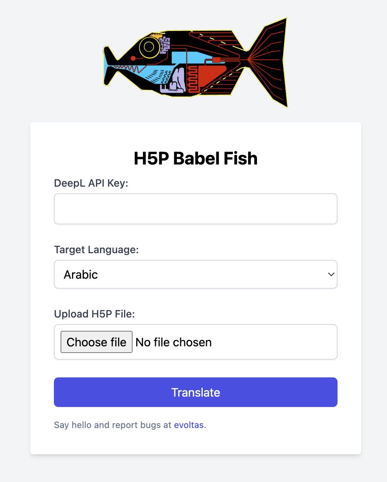
Task: Open the evoltas link
Action: (189, 425)
